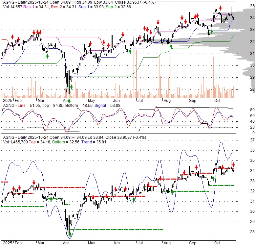Click the 37 price label on bottom chart
This screenshot has width=256, height=245.
252,140
